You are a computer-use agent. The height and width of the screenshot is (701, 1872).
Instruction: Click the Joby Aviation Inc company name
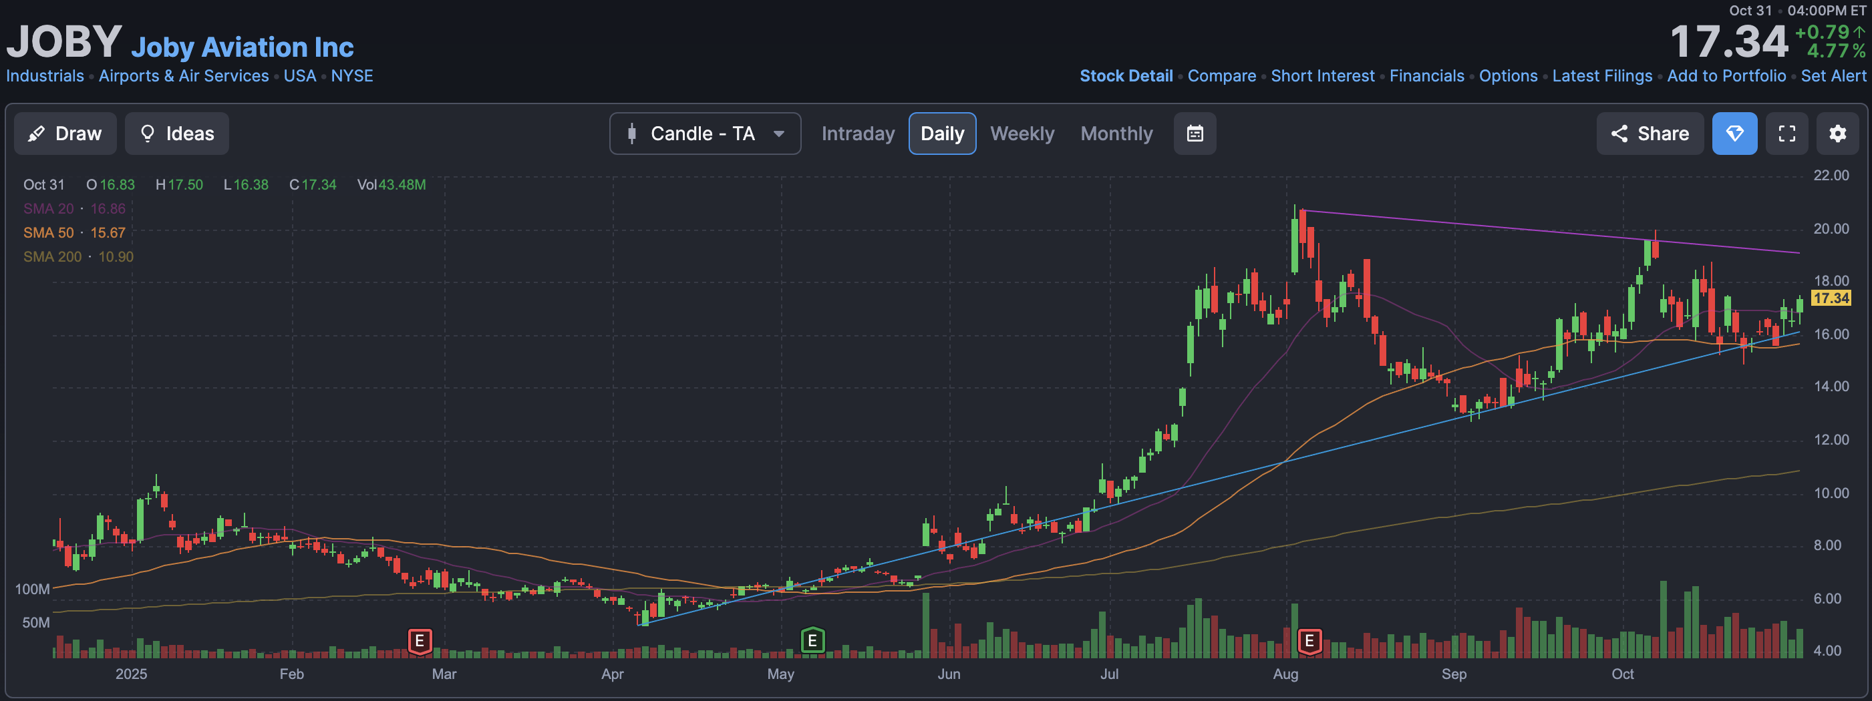click(x=242, y=47)
